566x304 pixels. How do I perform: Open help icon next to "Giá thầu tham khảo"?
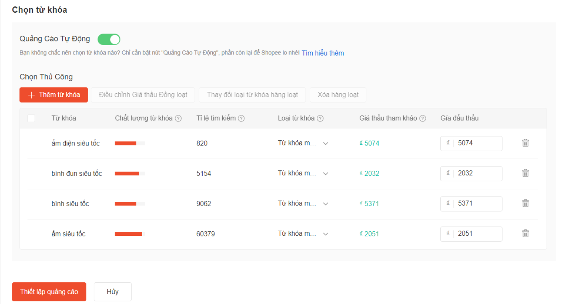pos(422,118)
